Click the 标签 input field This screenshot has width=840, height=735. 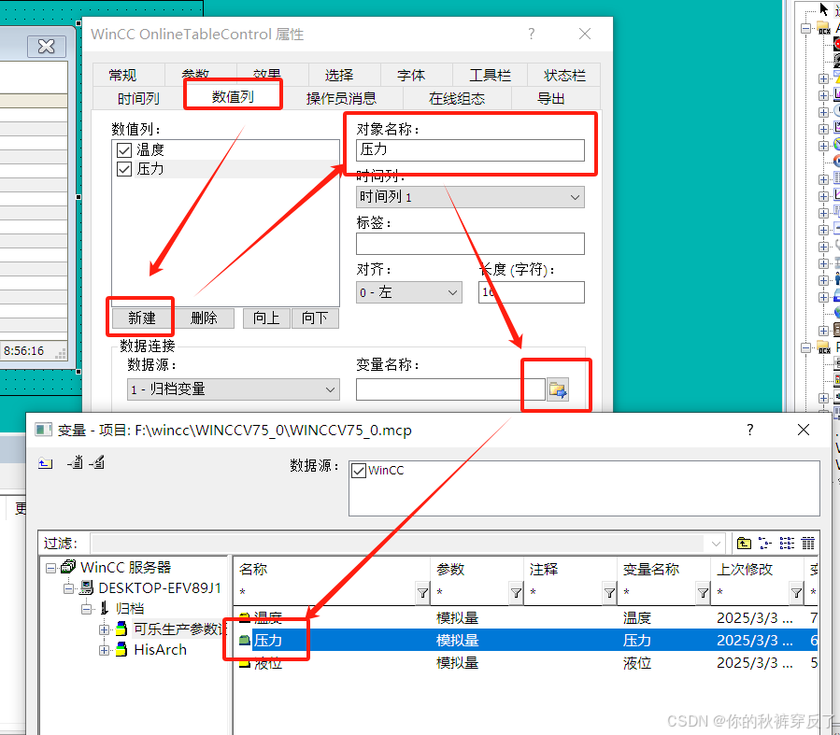tap(470, 244)
